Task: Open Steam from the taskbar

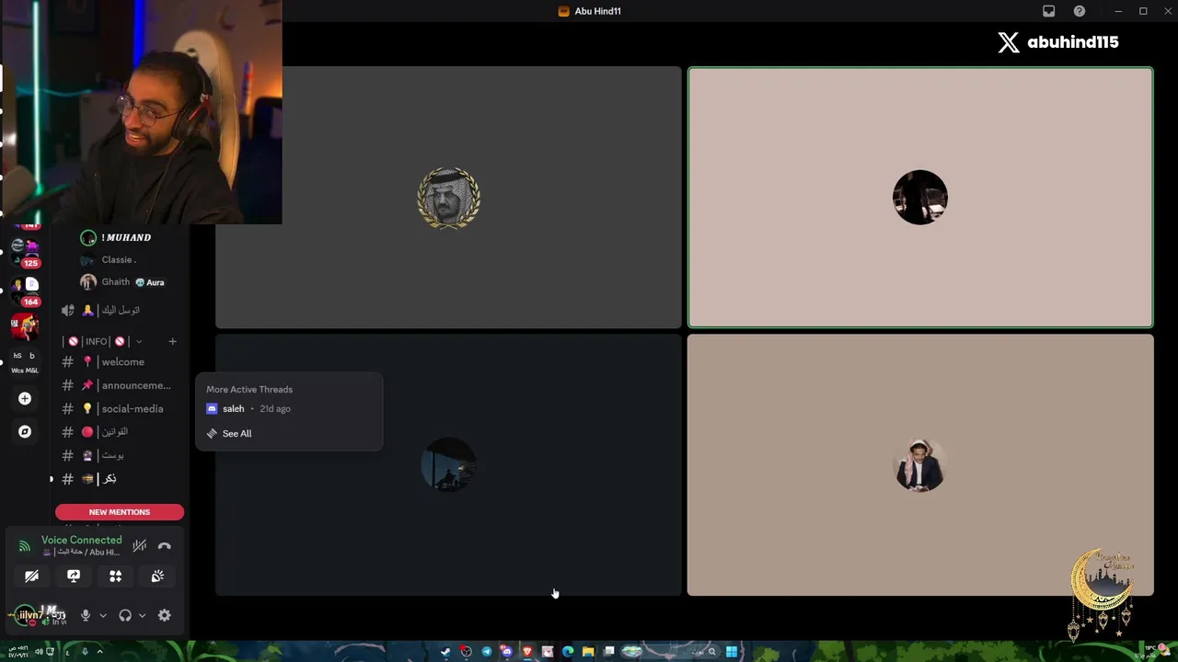Action: click(x=445, y=652)
